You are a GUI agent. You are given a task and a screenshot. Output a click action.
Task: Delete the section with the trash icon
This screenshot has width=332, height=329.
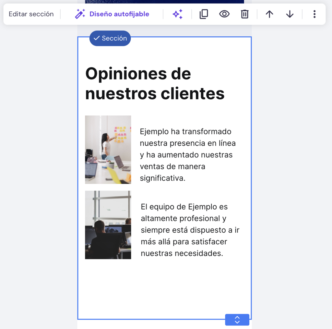click(x=244, y=14)
